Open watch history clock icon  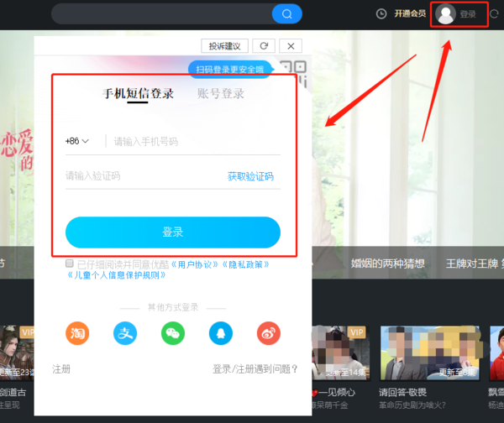[381, 13]
